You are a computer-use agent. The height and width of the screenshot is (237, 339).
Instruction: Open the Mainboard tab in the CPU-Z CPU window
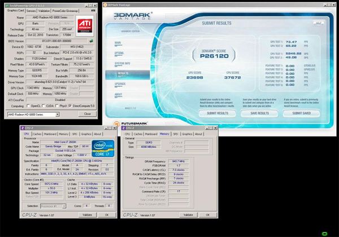click(50, 134)
